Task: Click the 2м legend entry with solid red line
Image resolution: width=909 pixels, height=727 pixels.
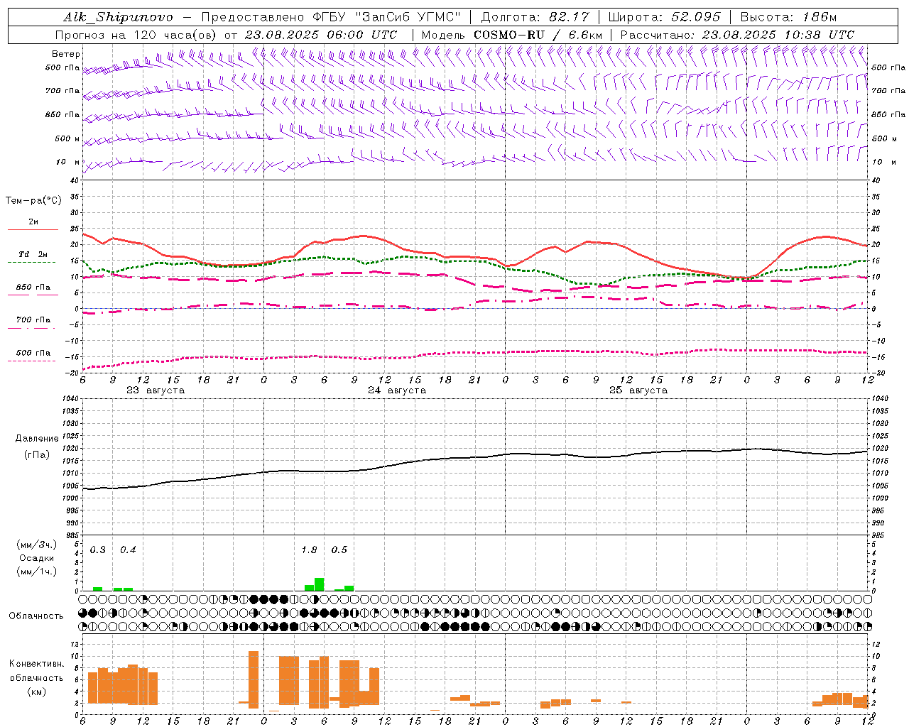Action: tap(33, 223)
